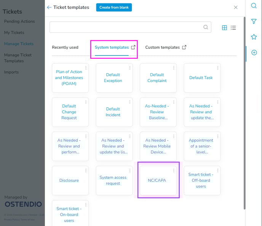This screenshot has height=226, width=262.
Task: Open kebab menu on Appointment of a senior-level card
Action: click(217, 136)
